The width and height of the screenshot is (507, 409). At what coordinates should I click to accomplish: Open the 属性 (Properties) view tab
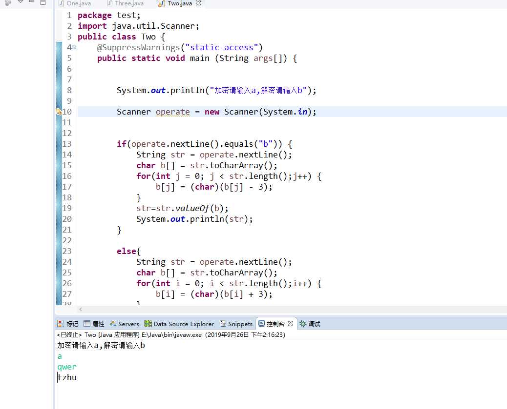click(x=94, y=324)
